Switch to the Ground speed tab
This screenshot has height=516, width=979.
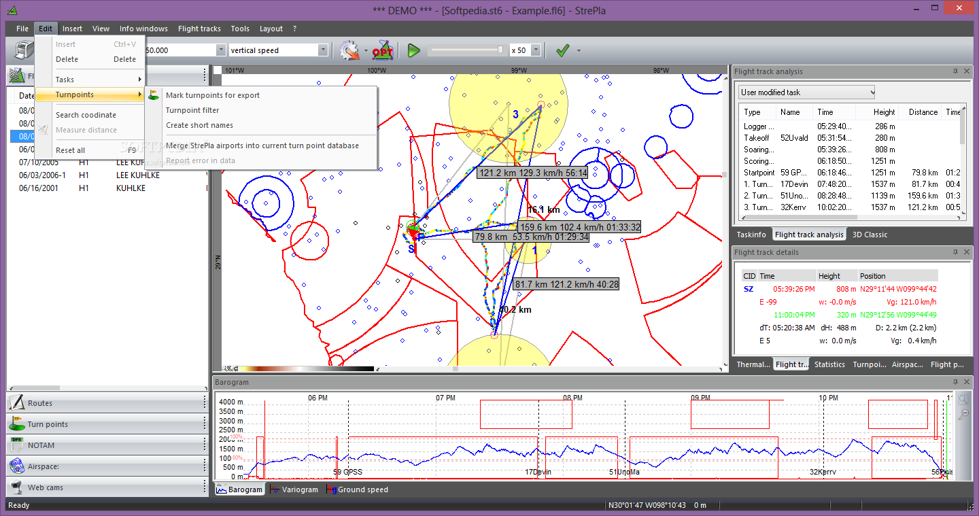(357, 489)
